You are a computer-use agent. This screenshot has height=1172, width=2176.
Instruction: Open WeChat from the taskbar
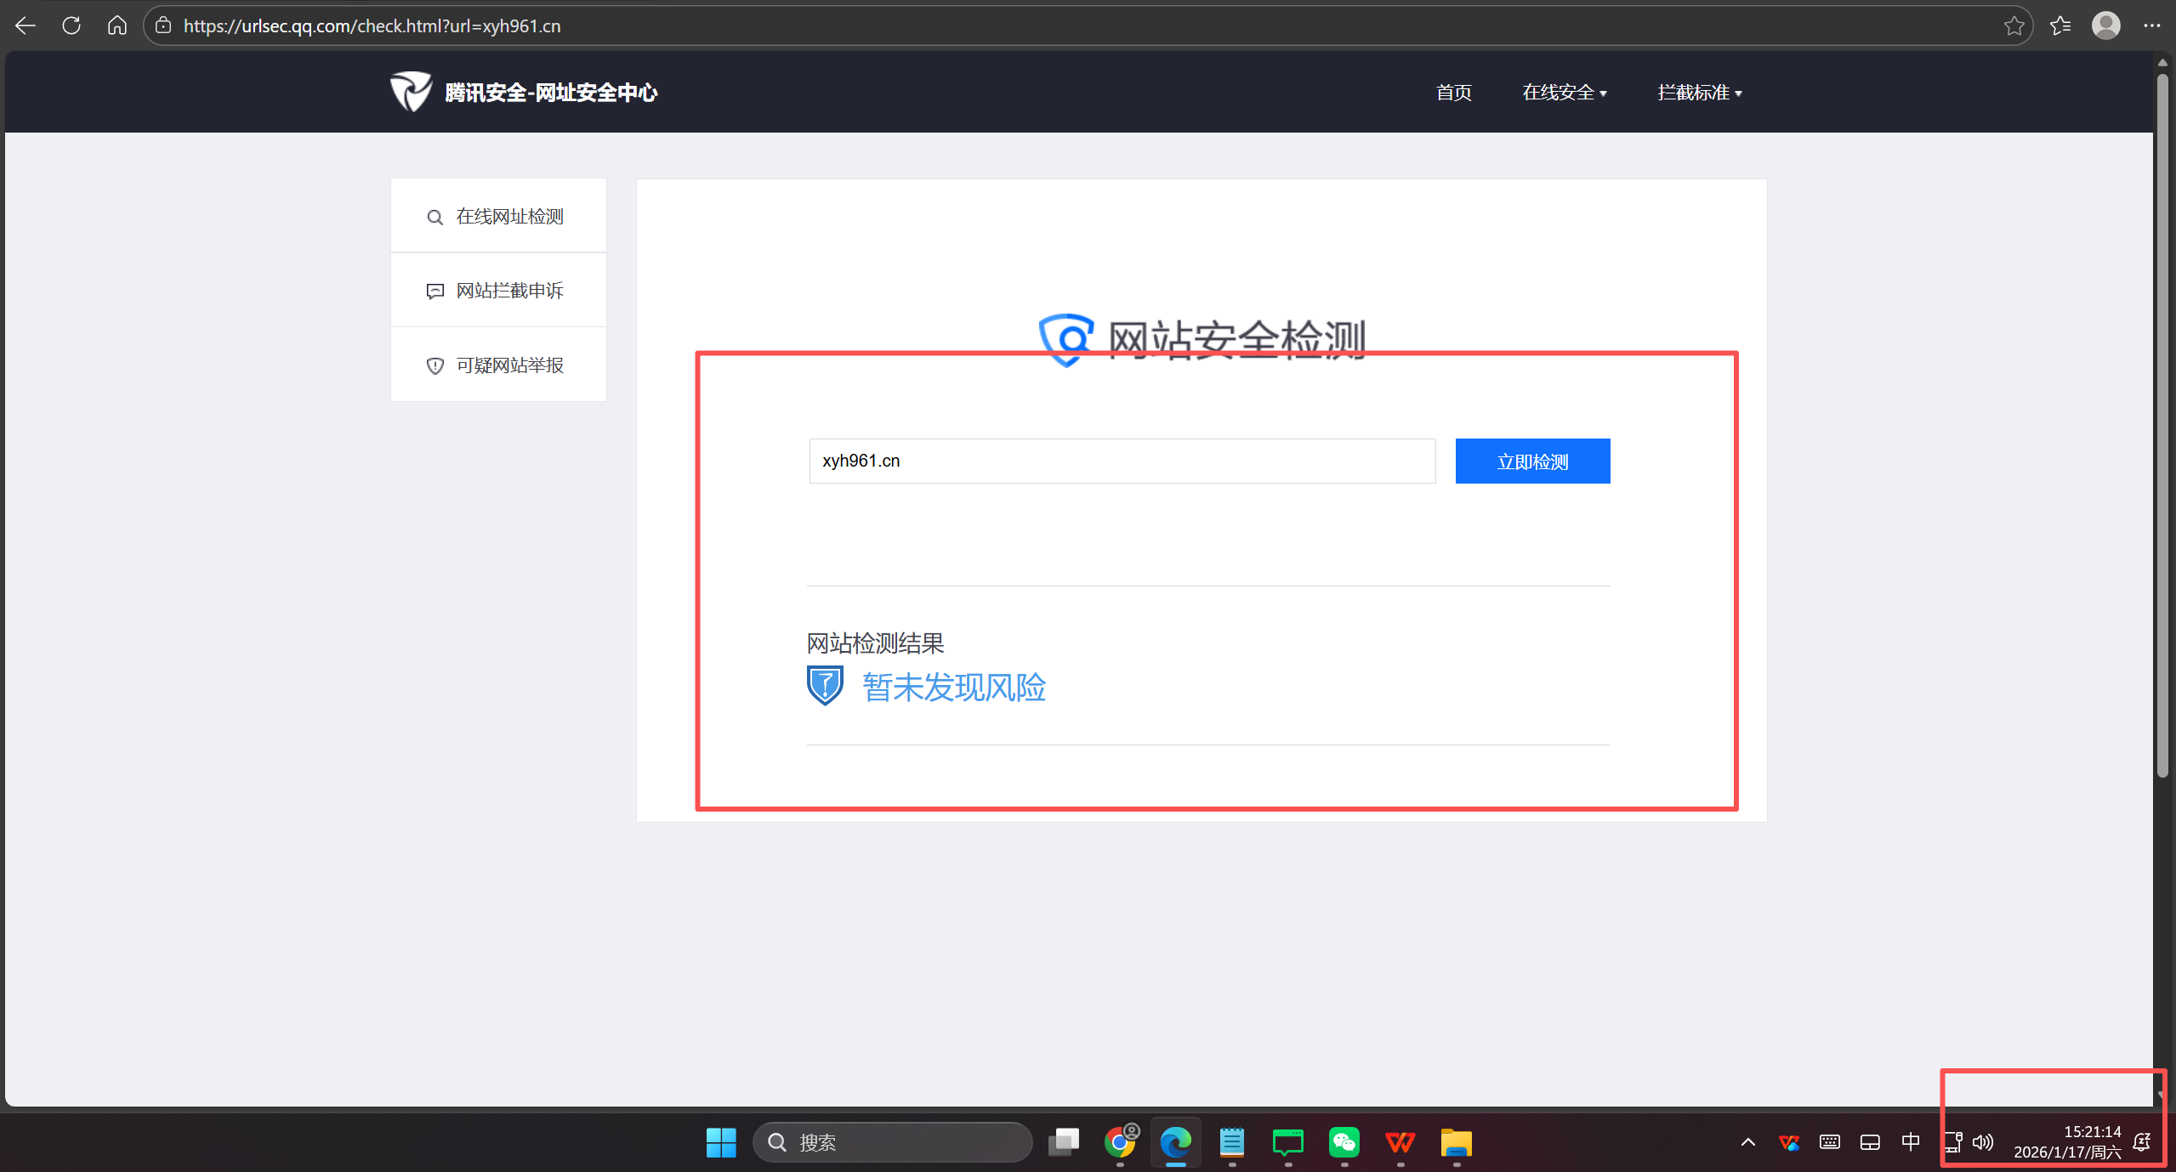click(x=1344, y=1142)
